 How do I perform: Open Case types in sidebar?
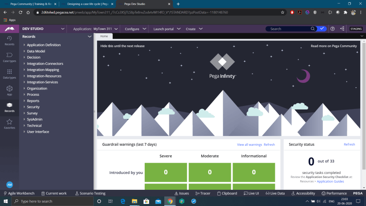[x=9, y=57]
